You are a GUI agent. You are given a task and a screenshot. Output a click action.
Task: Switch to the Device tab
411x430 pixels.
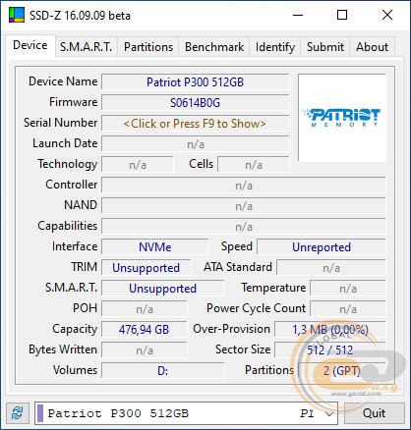[30, 45]
